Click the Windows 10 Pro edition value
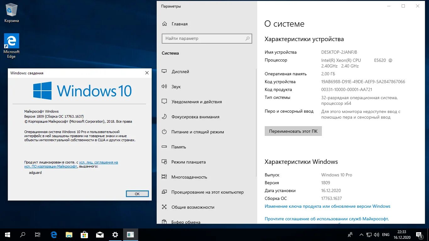429x241 pixels. 337,175
